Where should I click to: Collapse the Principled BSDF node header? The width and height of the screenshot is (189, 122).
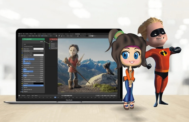point(23,39)
